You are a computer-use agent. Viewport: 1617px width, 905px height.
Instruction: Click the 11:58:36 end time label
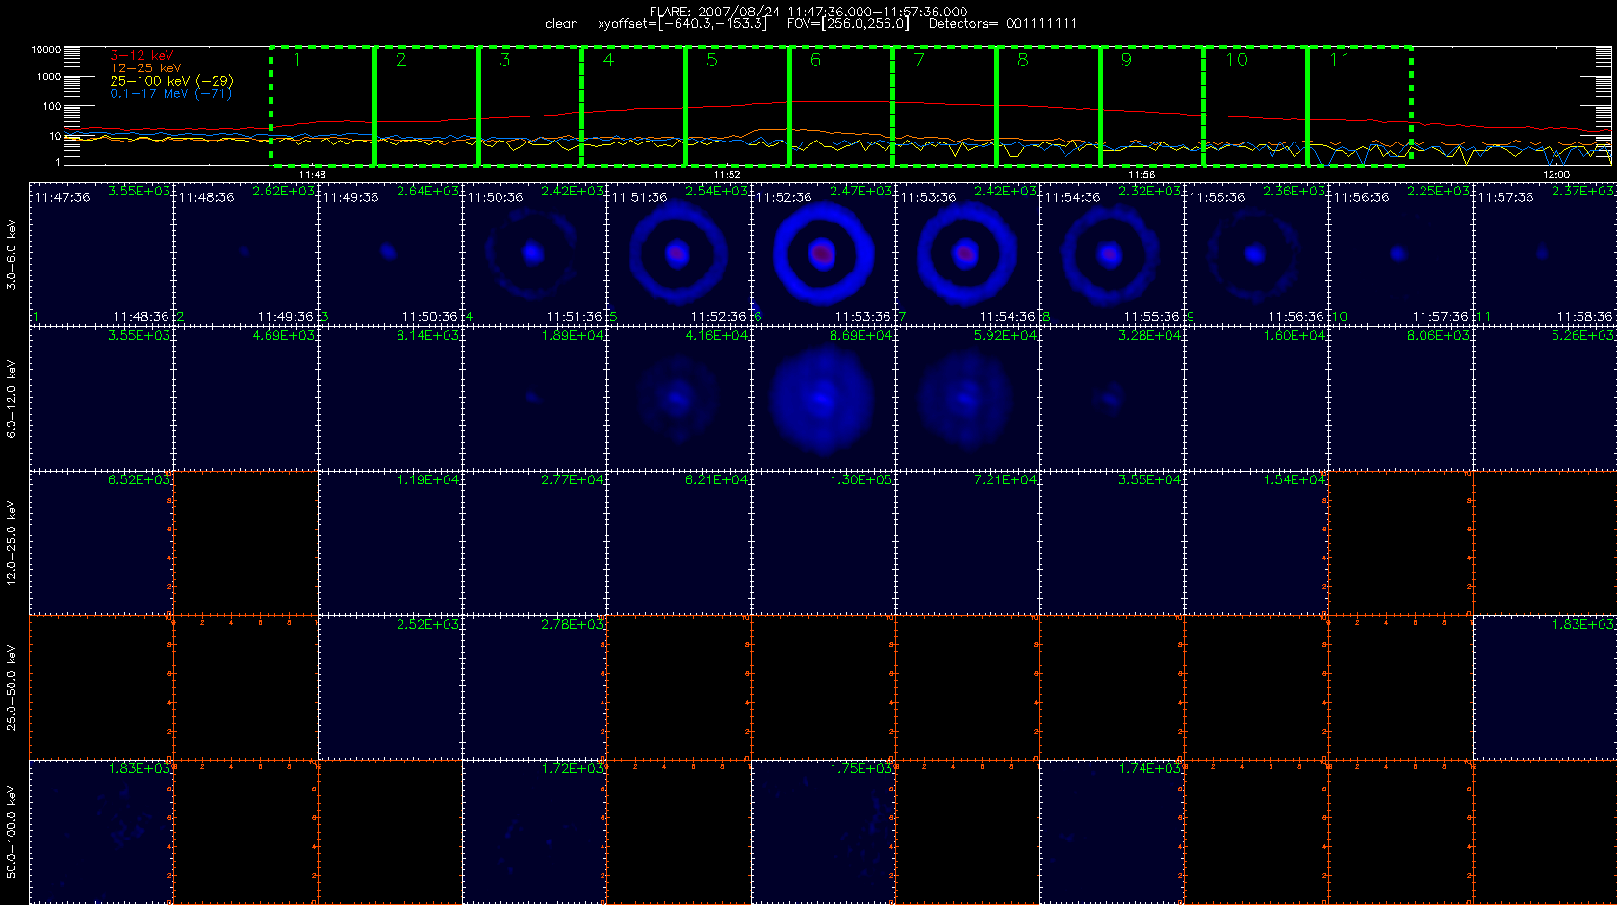click(1585, 317)
